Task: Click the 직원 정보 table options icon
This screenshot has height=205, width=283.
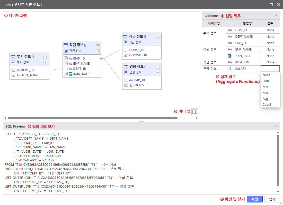Action: point(98,45)
